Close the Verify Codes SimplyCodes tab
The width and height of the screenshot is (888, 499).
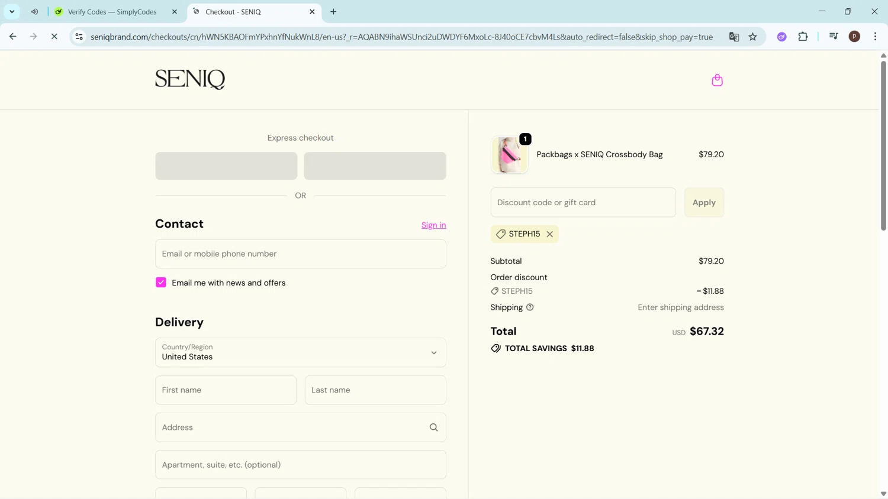coord(175,12)
